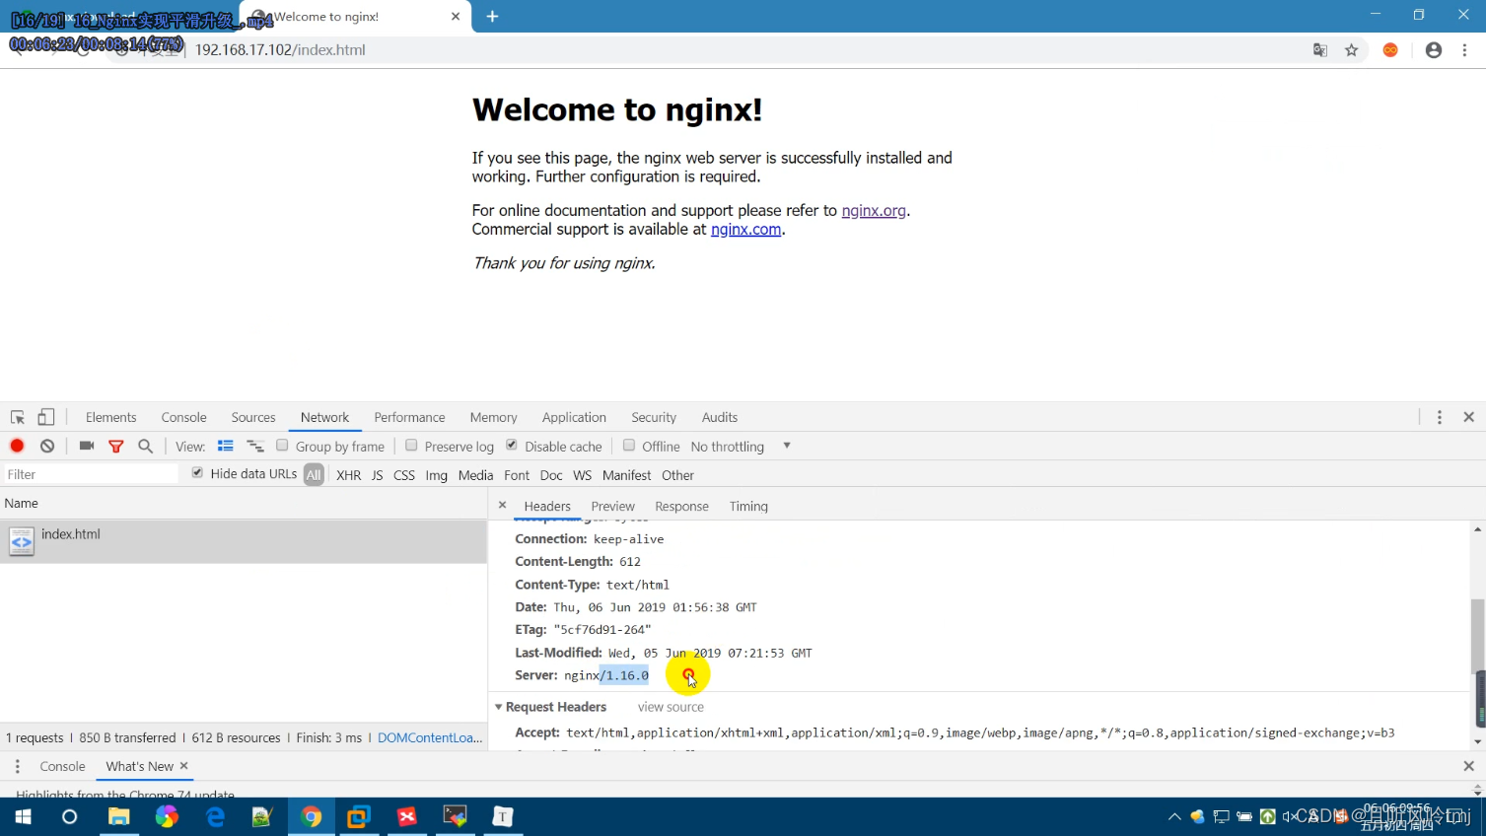This screenshot has width=1486, height=836.
Task: Open a new browser tab
Action: coord(493,17)
